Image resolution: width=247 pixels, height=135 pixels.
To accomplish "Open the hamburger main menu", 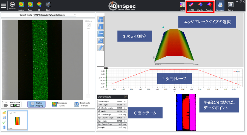I will pos(4,6).
